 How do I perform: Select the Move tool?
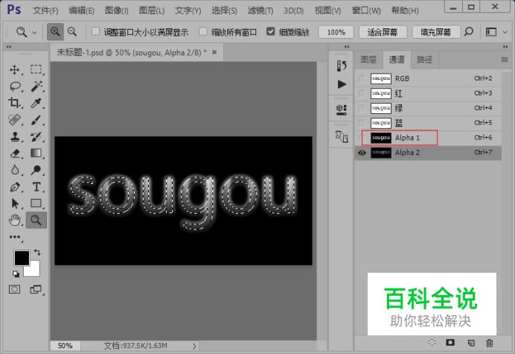pos(14,70)
